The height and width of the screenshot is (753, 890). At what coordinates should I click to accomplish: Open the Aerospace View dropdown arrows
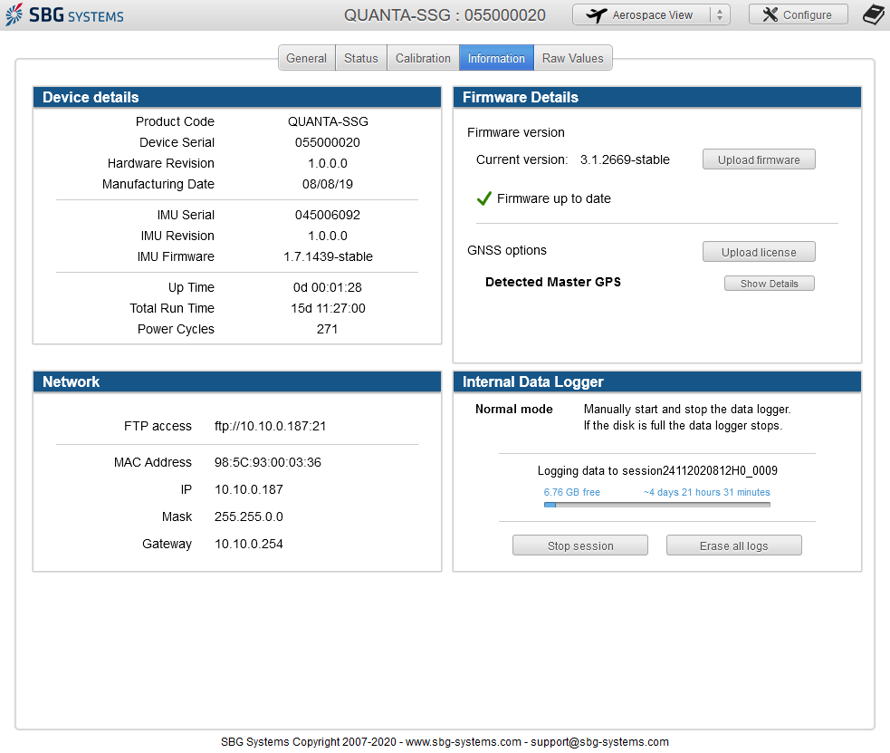pos(720,15)
